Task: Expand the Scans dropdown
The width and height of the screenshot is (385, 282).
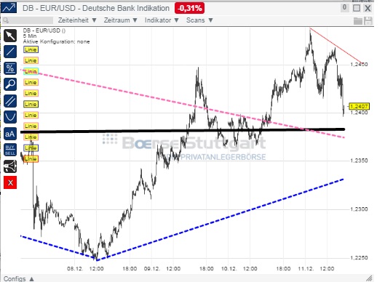Action: [199, 20]
